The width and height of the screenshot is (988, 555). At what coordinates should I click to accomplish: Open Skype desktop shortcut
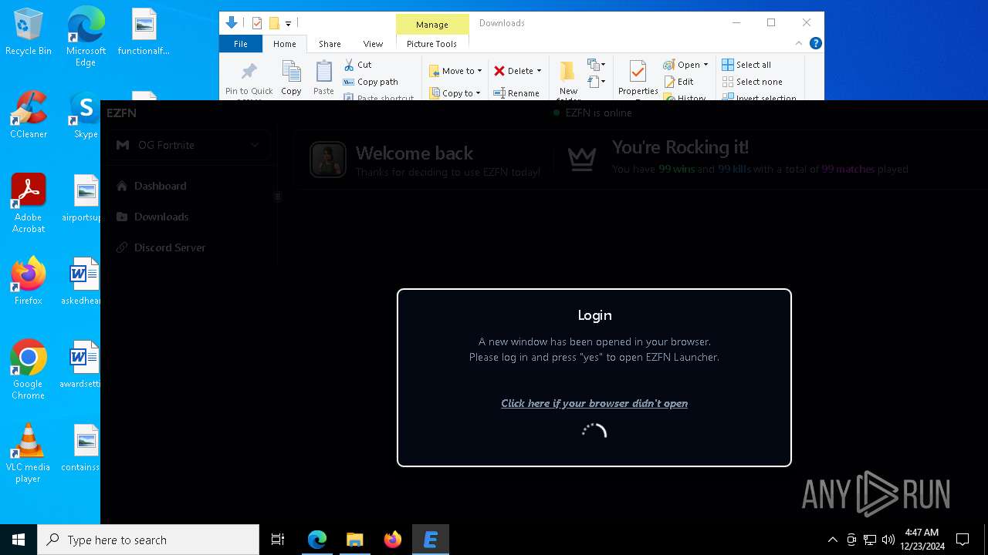tap(86, 115)
